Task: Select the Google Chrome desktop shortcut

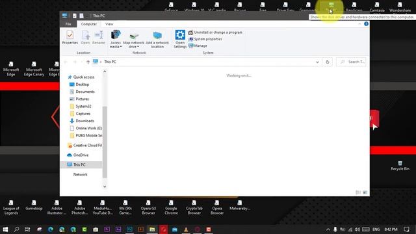Action: pos(171,208)
